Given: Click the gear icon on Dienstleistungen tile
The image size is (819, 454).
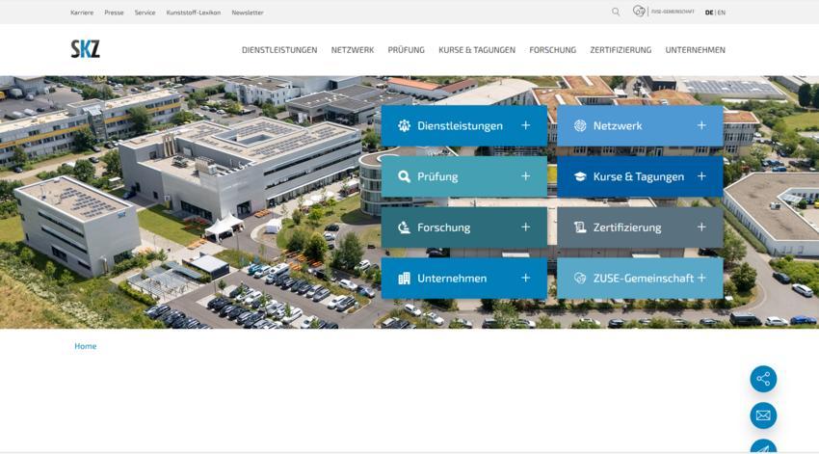Looking at the screenshot, I should 404,125.
